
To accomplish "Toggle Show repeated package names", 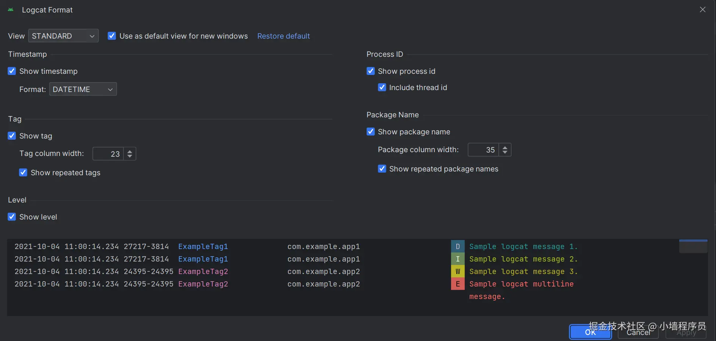I will (382, 169).
